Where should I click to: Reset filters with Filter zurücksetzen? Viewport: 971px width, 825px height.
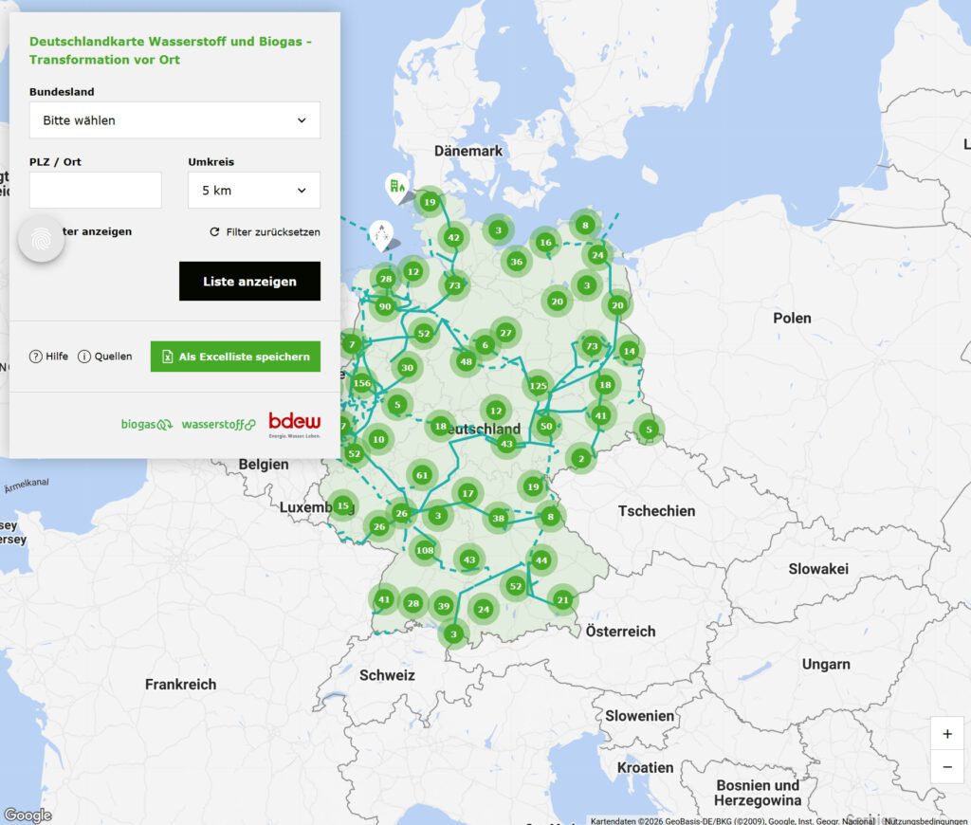(265, 232)
